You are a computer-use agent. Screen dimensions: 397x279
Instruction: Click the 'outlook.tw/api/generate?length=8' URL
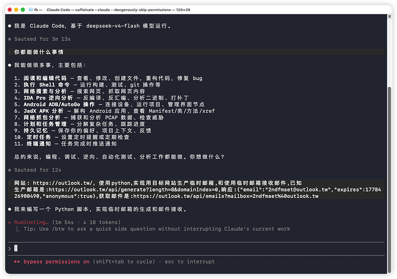tap(135, 190)
